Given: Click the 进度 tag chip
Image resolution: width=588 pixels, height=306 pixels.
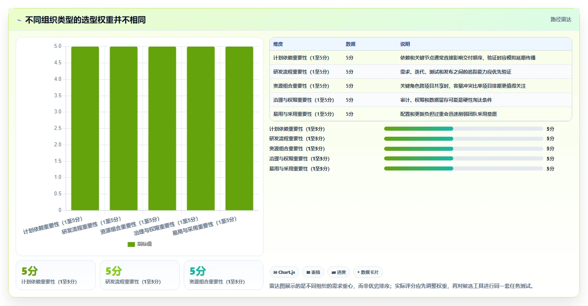Looking at the screenshot, I should [339, 272].
